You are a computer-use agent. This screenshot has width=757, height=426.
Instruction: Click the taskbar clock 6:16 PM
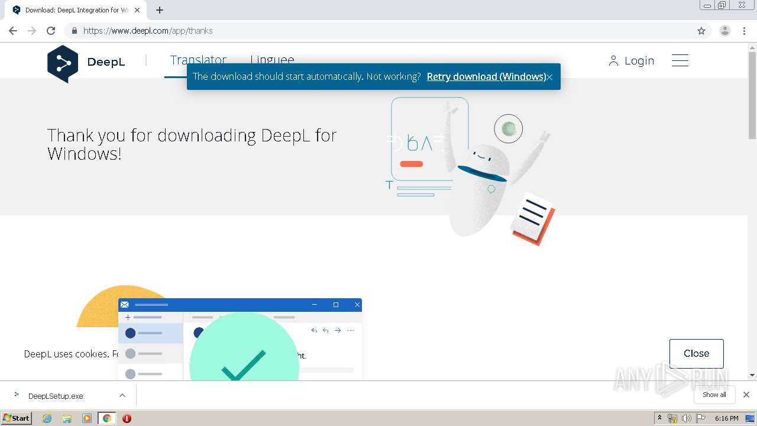[x=726, y=418]
